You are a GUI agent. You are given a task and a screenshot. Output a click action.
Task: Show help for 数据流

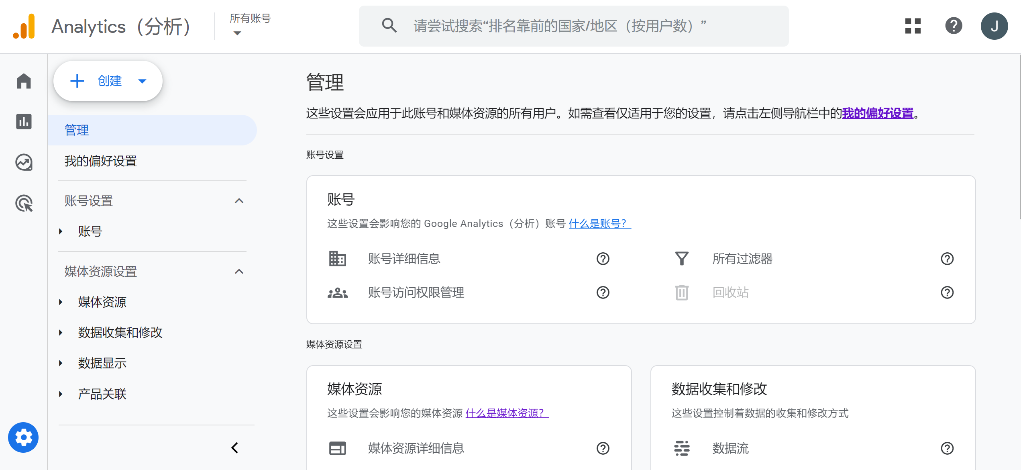[x=947, y=448]
